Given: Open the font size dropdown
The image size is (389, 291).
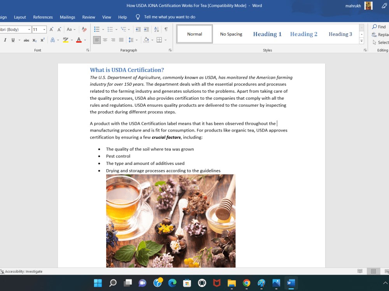Looking at the screenshot, I should 44,29.
